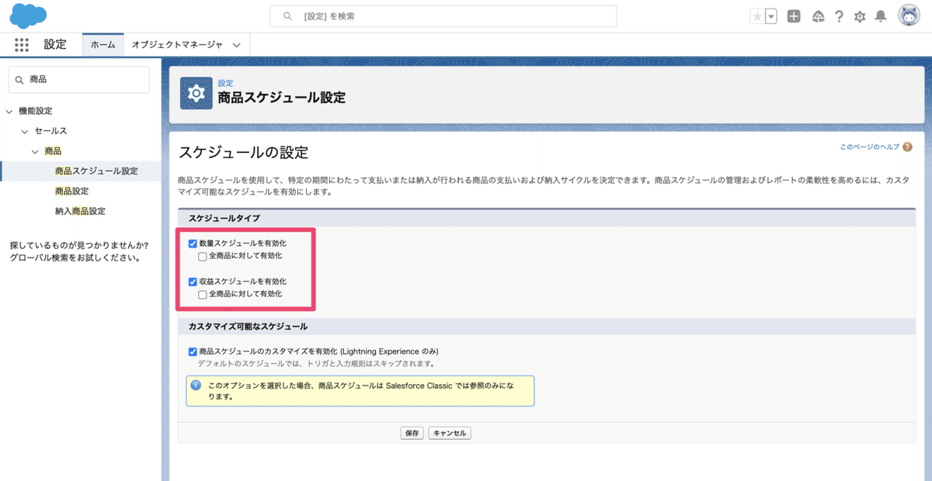Viewport: 932px width, 481px height.
Task: Click the 保存 button
Action: point(412,433)
